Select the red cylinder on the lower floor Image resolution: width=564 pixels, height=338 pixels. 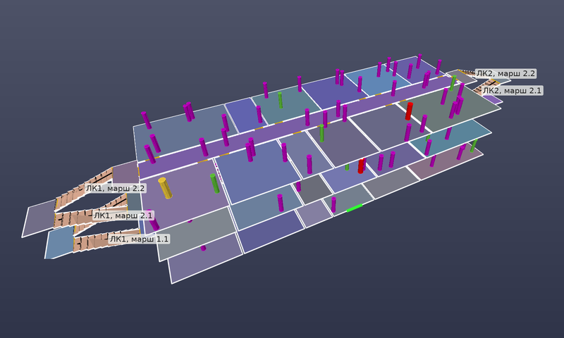[x=361, y=166]
